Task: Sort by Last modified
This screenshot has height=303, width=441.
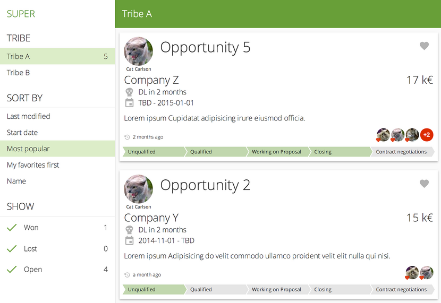Action: click(x=57, y=116)
